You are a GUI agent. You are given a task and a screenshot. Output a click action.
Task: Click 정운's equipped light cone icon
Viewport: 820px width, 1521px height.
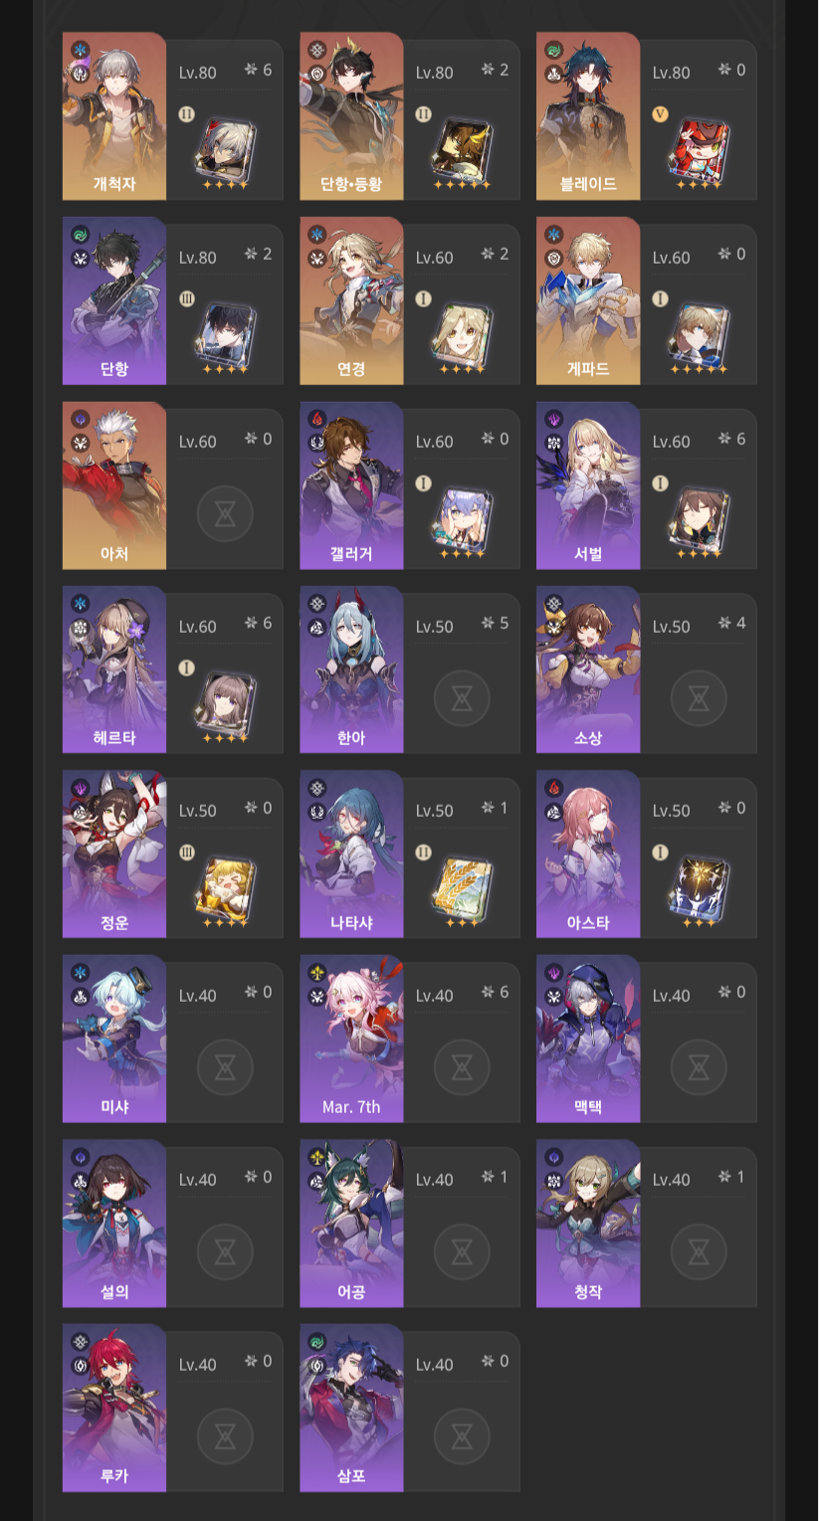(225, 885)
